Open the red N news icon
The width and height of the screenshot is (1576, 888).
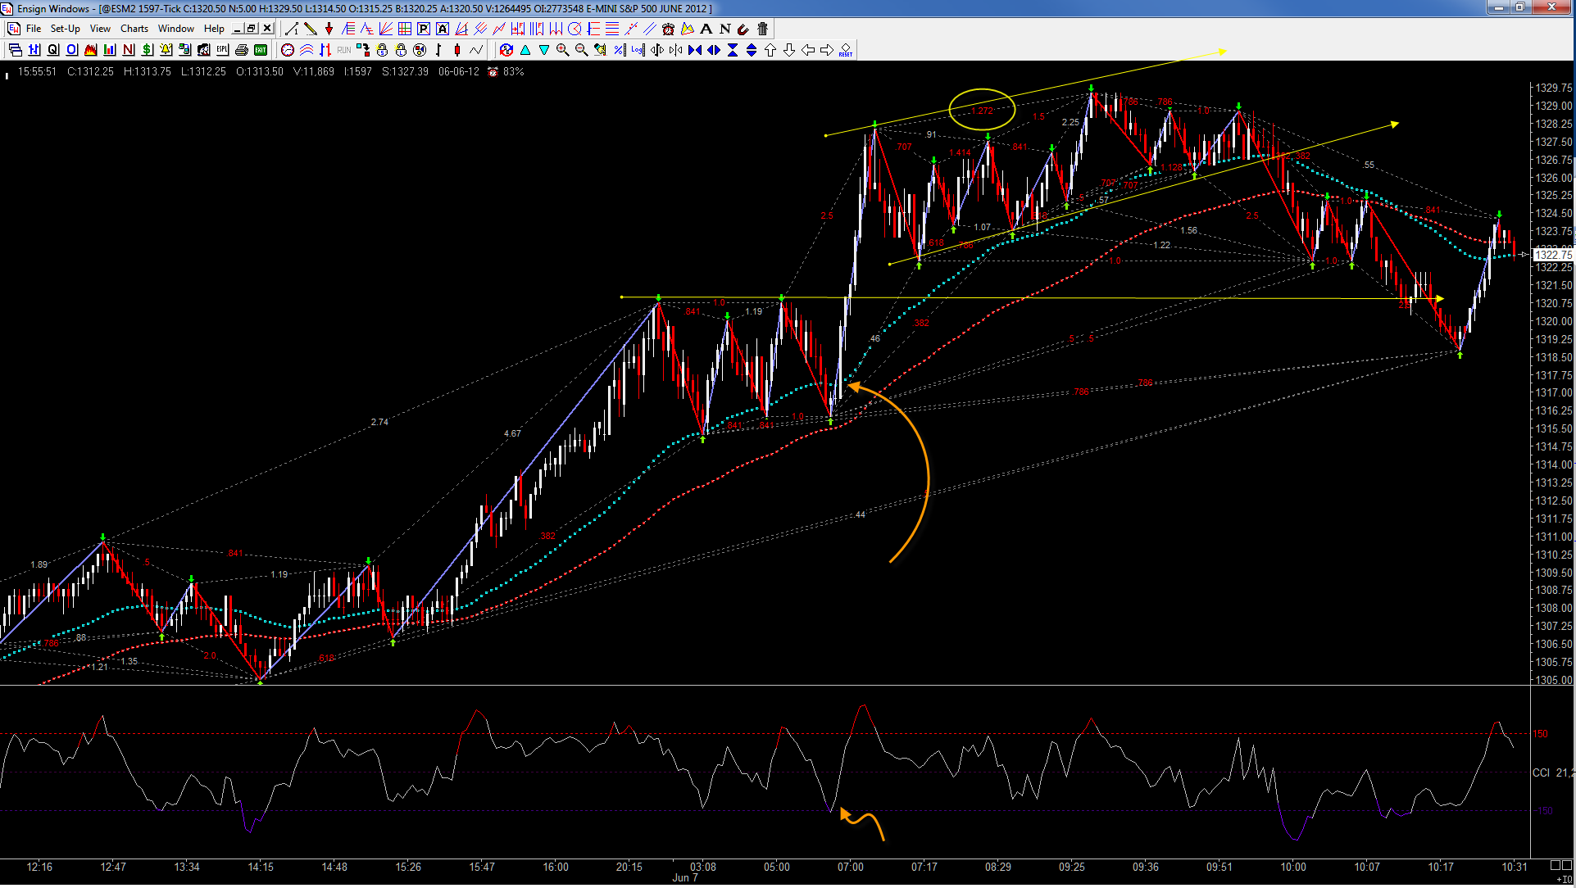point(129,50)
